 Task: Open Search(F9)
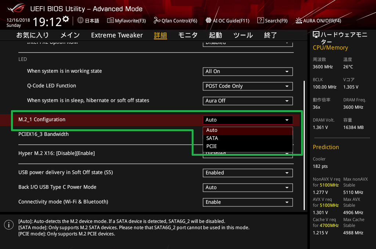(x=272, y=21)
